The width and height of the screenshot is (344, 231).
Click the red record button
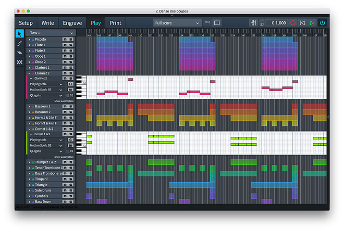[292, 23]
